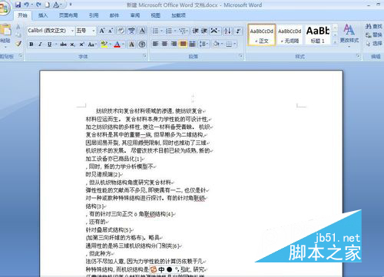Shrink font size with small A icon
Viewport: 384px width, 277px height.
click(111, 31)
